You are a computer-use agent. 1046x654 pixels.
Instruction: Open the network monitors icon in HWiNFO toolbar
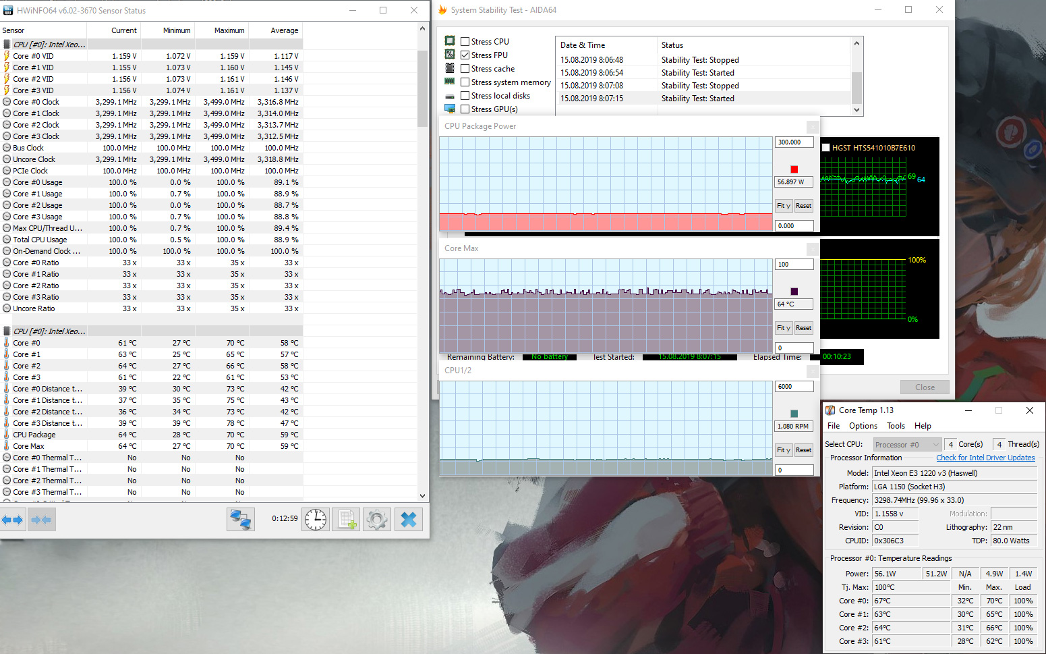coord(241,520)
